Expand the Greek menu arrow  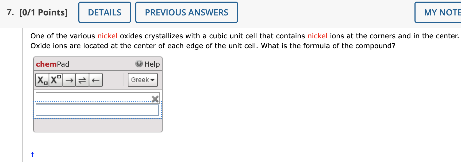point(152,80)
